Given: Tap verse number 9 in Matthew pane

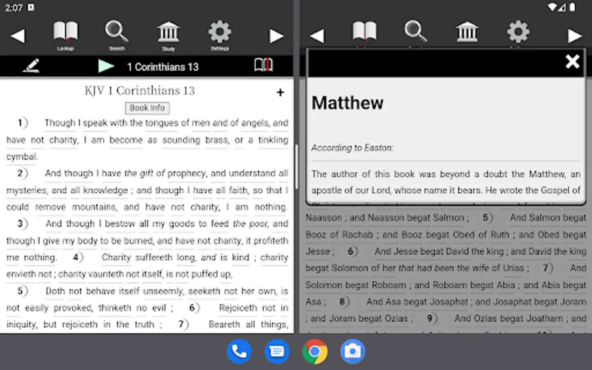Looking at the screenshot, I should pyautogui.click(x=432, y=318).
